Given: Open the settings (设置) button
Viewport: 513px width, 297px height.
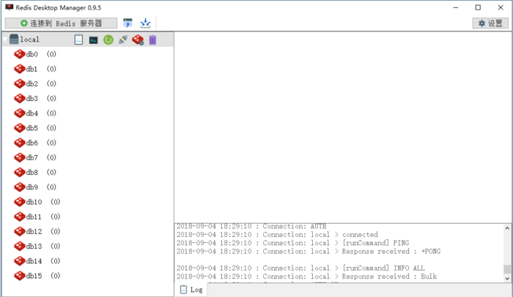Looking at the screenshot, I should click(490, 23).
